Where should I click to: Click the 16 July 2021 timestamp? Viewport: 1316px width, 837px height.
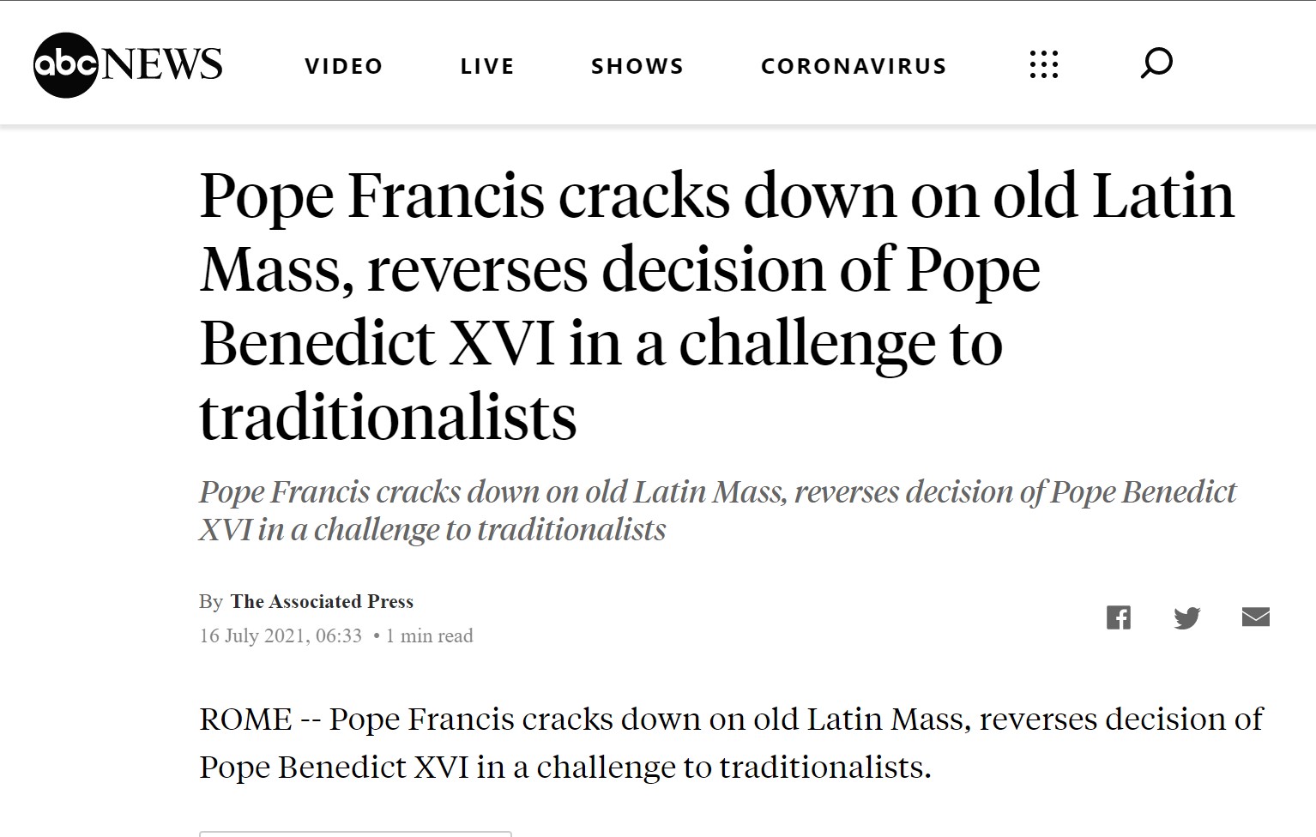coord(281,635)
